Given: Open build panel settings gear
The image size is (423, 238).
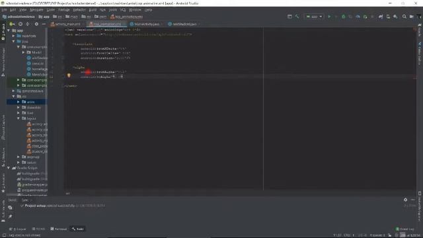Looking at the screenshot, I should 405,200.
